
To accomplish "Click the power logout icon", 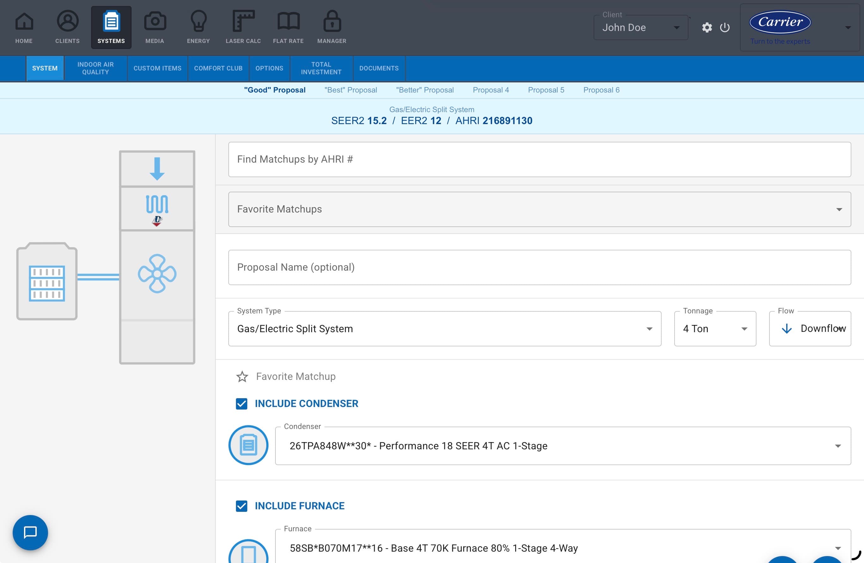I will pyautogui.click(x=725, y=27).
